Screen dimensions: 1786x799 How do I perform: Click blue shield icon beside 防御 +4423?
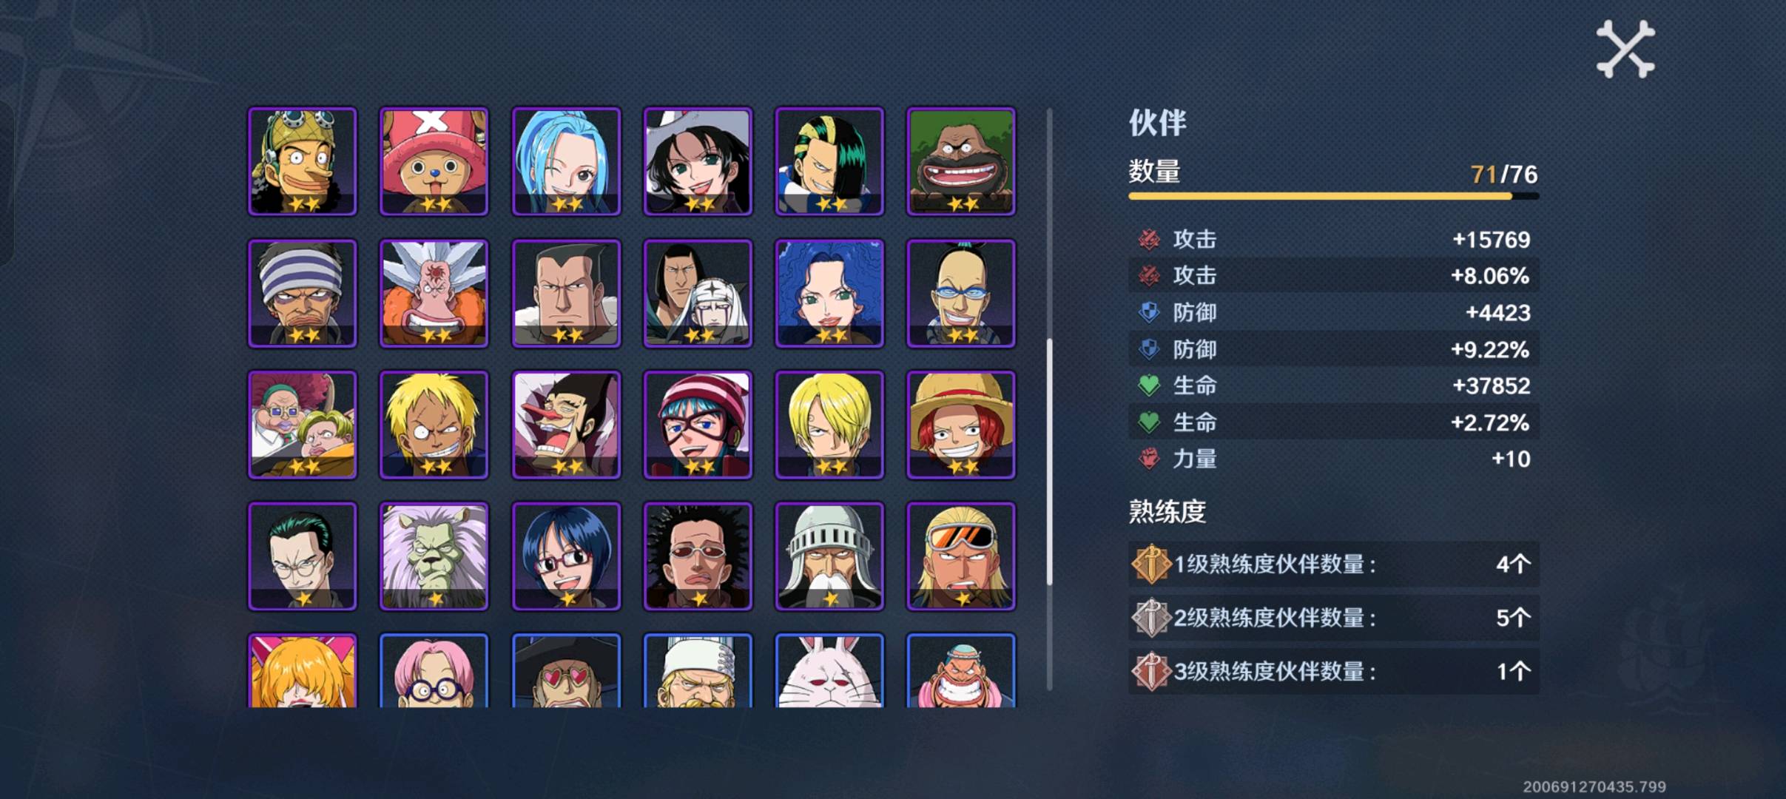point(1148,312)
